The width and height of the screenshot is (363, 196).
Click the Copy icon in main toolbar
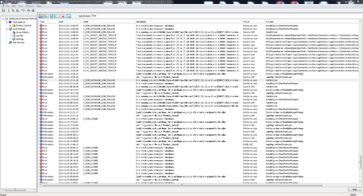13,11
